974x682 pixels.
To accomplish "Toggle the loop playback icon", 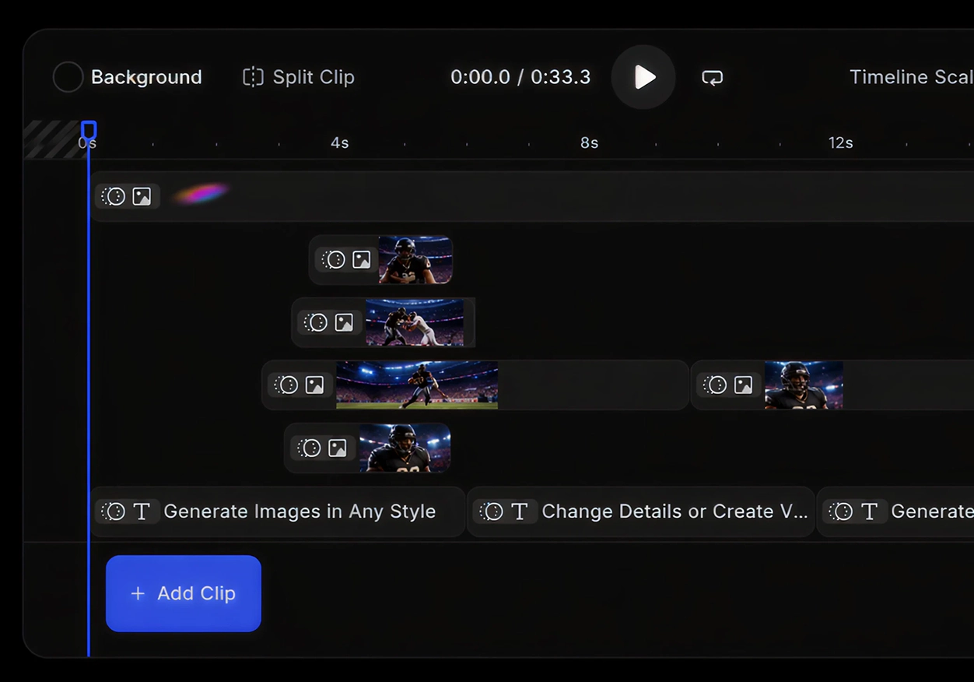I will (x=712, y=77).
